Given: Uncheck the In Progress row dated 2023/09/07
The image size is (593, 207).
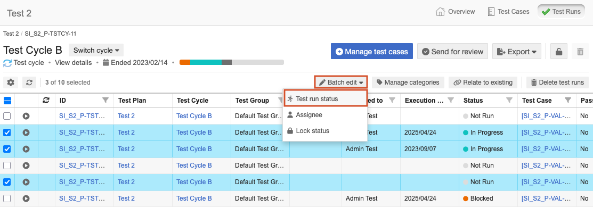Looking at the screenshot, I should click(x=7, y=149).
